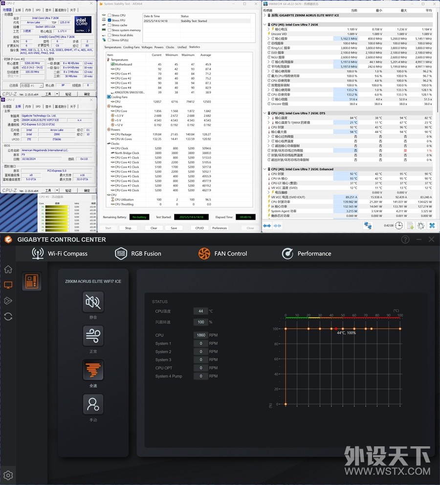This screenshot has height=485, width=440.
Task: Uncheck the Stress FPU checkbox
Action: [x=109, y=21]
